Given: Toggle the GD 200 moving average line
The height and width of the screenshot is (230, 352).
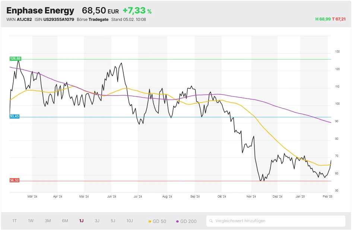Looking at the screenshot, I should click(186, 221).
